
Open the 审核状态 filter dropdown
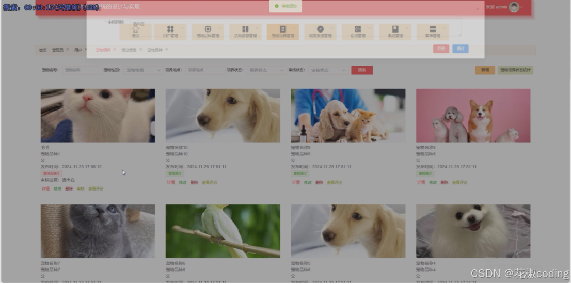tap(328, 70)
